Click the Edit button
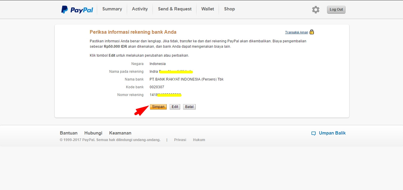403x190 pixels. tap(175, 107)
